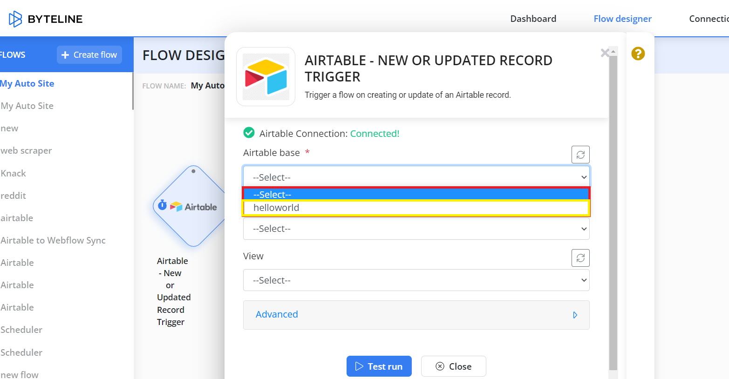Open the View dropdown

(416, 280)
